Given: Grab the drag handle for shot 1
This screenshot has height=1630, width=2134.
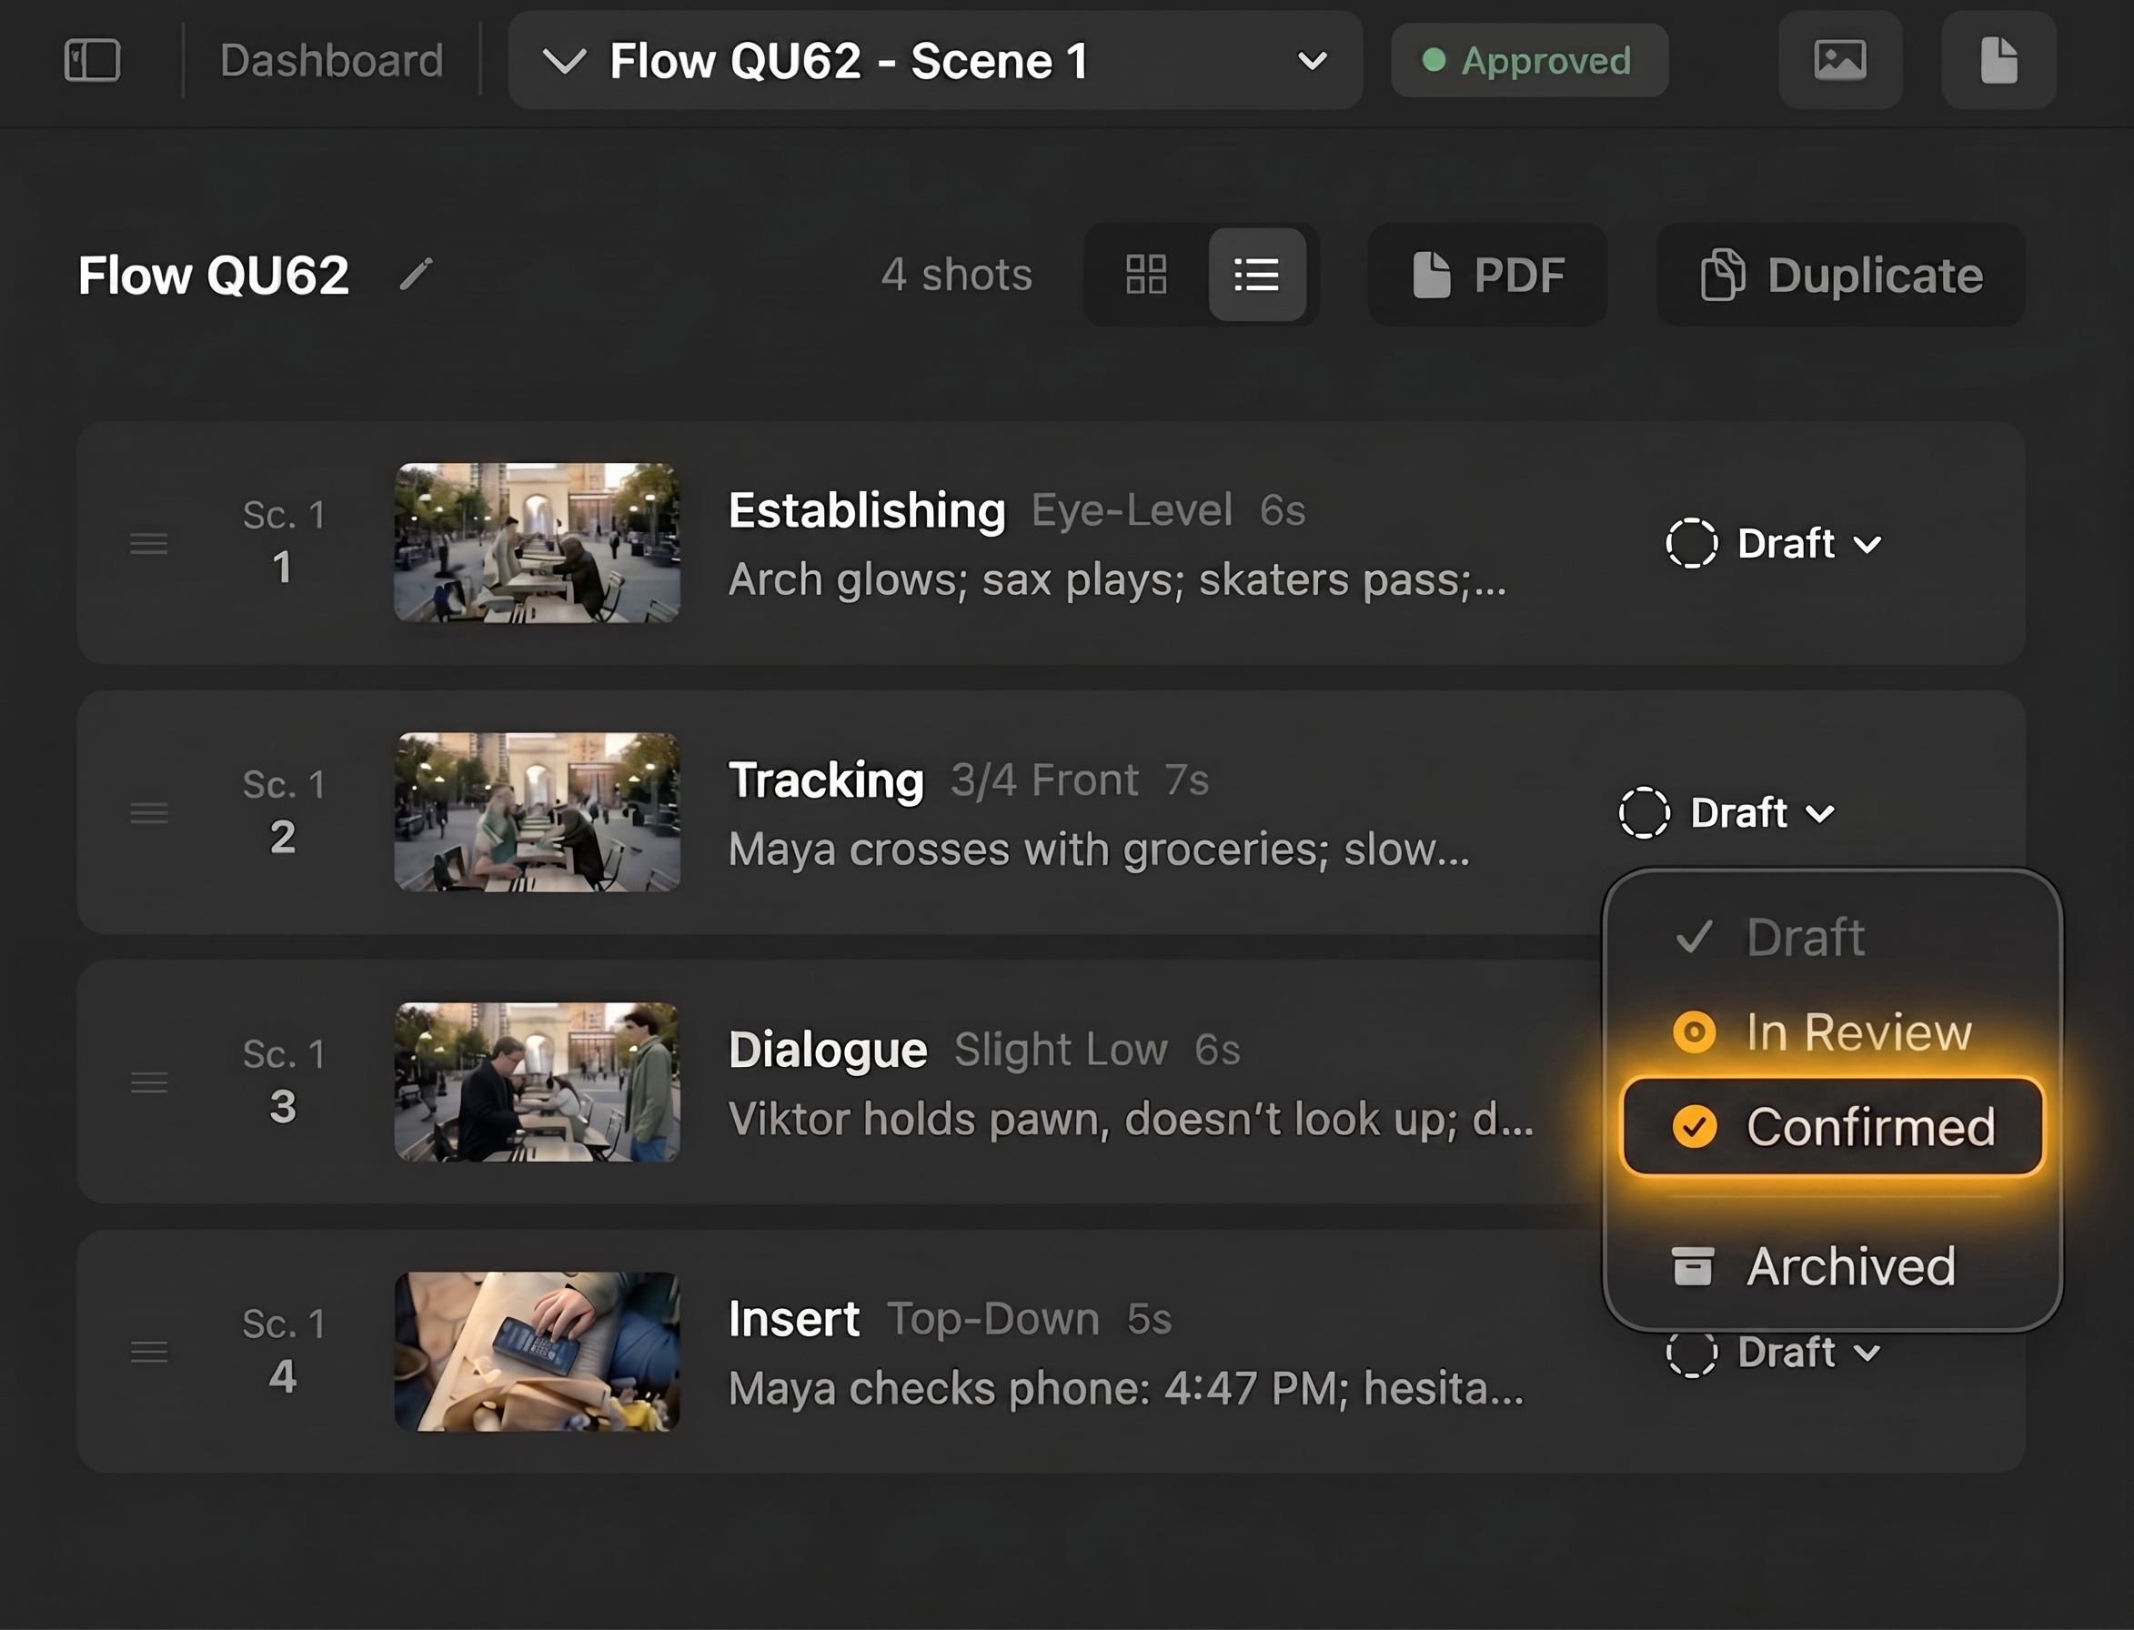Looking at the screenshot, I should pyautogui.click(x=148, y=543).
